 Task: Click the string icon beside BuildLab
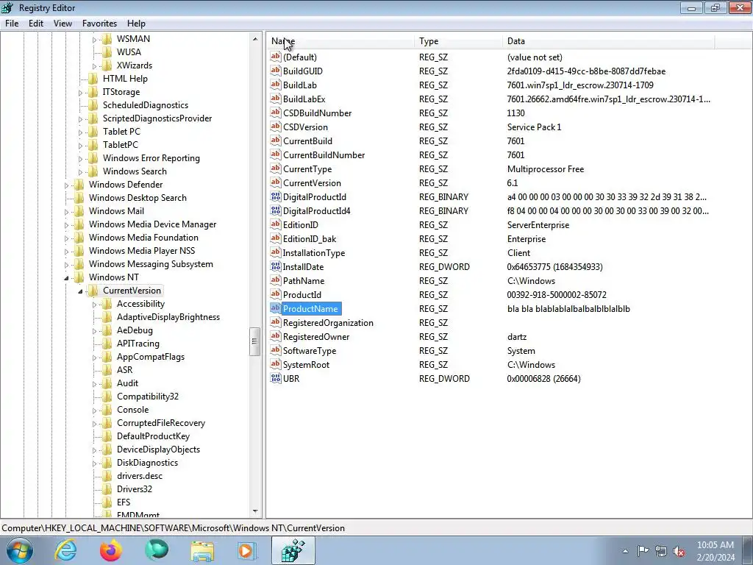[275, 85]
